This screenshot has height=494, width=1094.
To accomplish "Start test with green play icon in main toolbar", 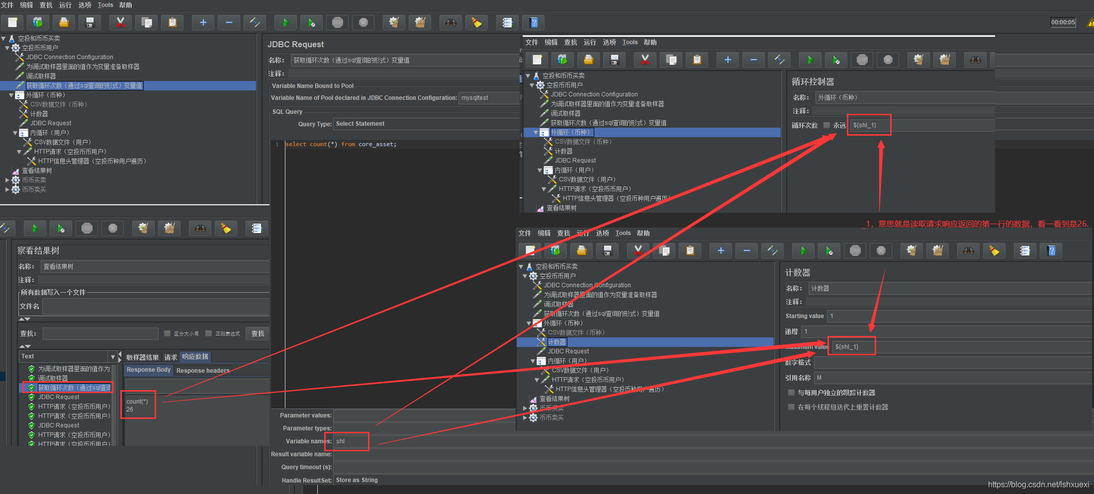I will pyautogui.click(x=285, y=22).
